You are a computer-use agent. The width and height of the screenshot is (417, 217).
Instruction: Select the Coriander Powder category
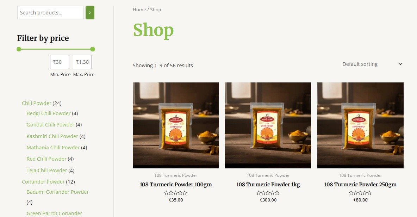(x=43, y=182)
